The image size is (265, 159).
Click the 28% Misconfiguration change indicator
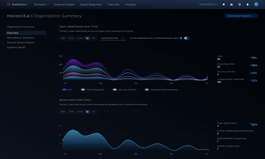coord(253,65)
